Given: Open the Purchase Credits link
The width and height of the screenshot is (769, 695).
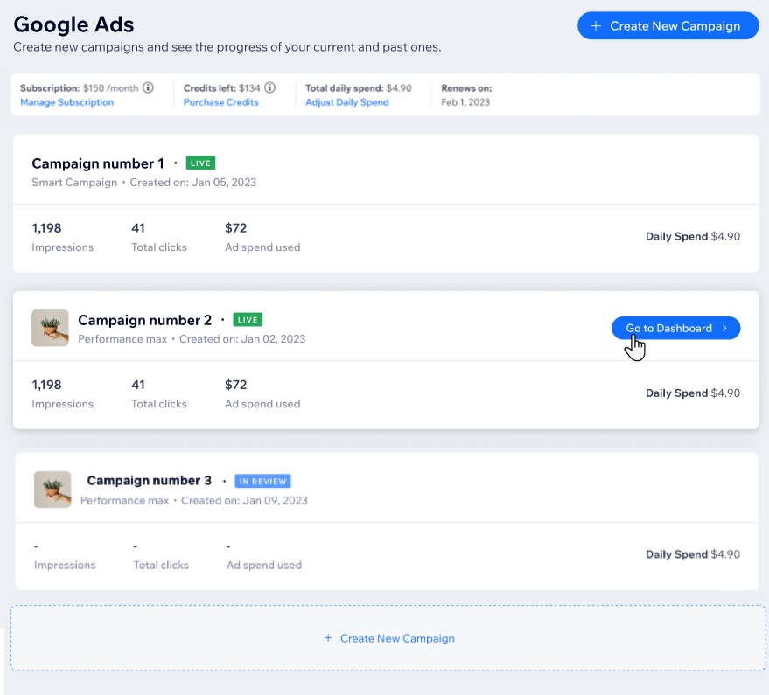Looking at the screenshot, I should tap(220, 102).
